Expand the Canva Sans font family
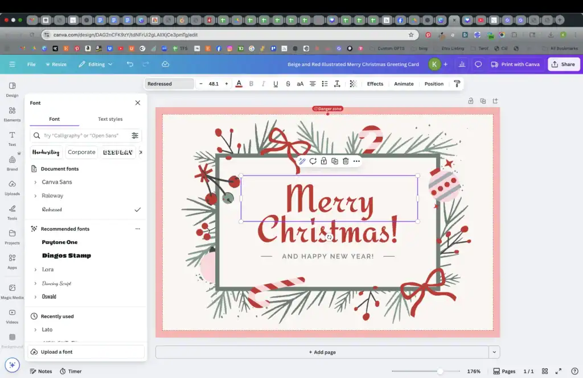The image size is (583, 378). (36, 182)
